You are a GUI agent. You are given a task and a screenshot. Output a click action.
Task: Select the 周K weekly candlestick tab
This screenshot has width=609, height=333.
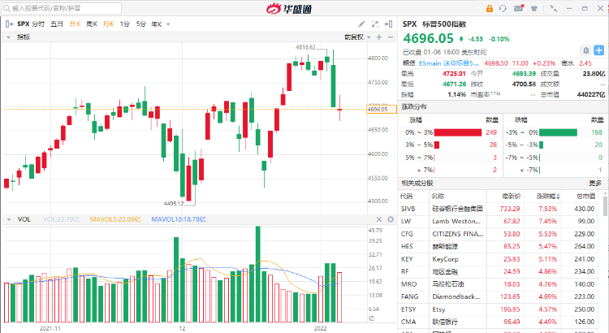(91, 24)
